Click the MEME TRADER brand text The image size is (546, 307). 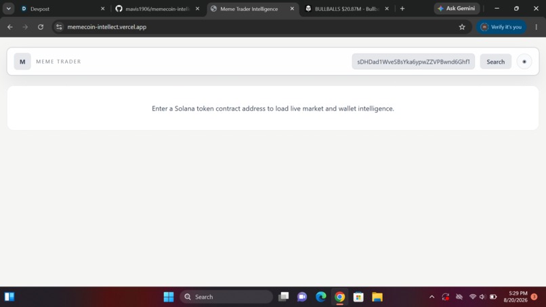click(58, 62)
